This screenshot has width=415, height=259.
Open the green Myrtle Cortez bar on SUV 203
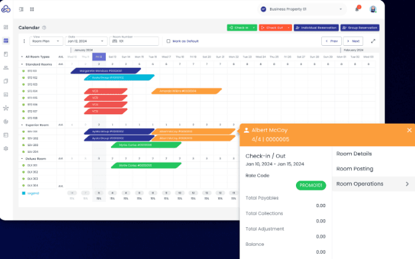[x=146, y=145]
